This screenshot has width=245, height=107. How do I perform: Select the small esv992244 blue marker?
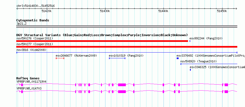coord(190,41)
